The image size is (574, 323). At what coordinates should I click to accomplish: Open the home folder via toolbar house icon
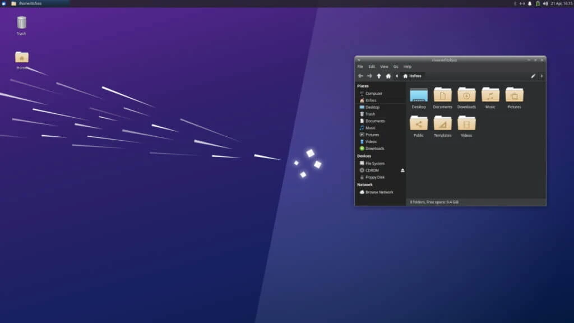389,76
